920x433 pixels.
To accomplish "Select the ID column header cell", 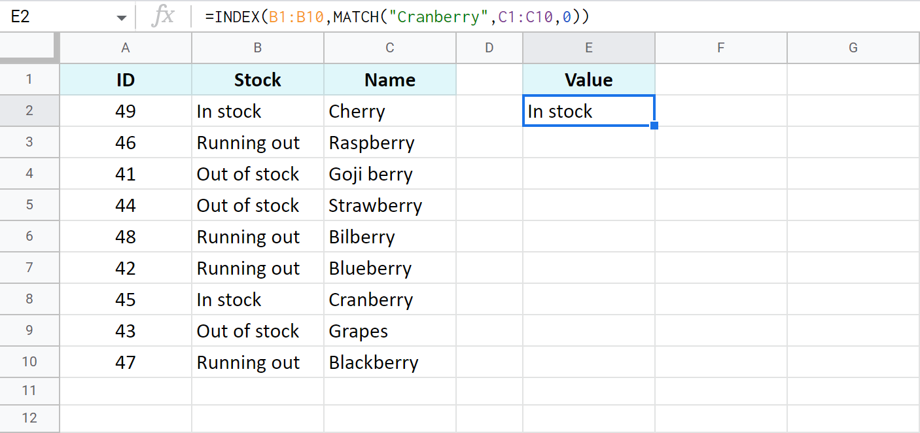I will pyautogui.click(x=125, y=79).
